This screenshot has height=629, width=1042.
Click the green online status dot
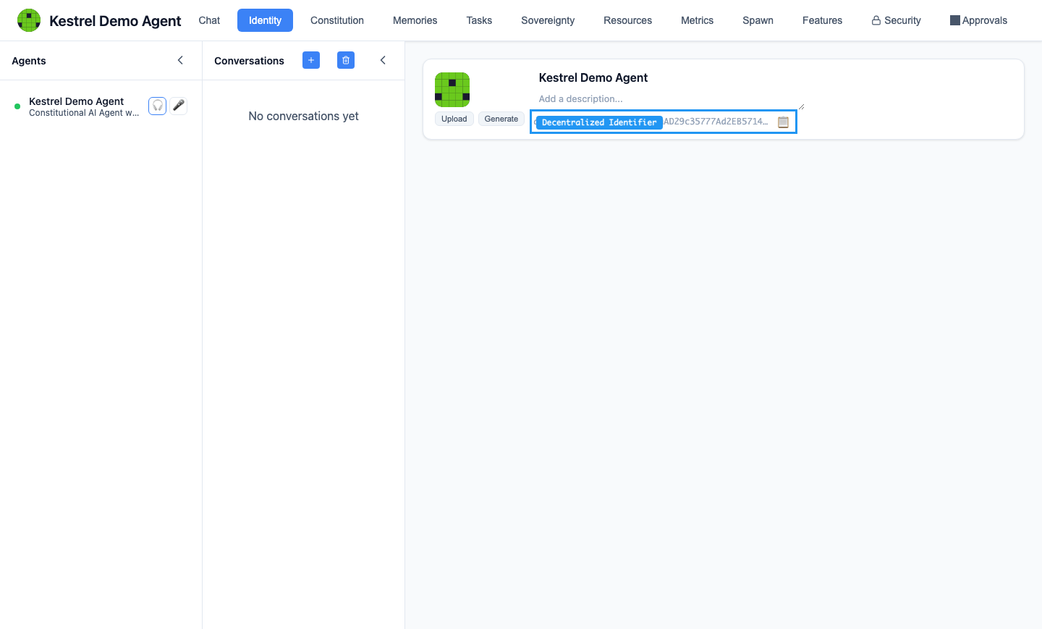[17, 106]
